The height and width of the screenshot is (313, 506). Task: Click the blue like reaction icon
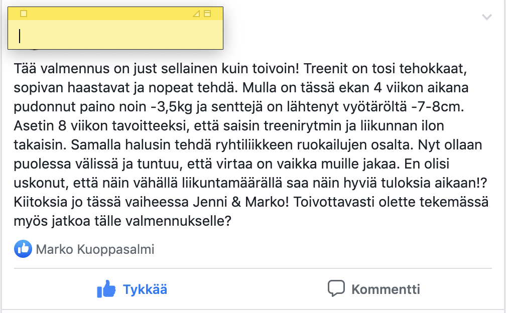(x=23, y=249)
